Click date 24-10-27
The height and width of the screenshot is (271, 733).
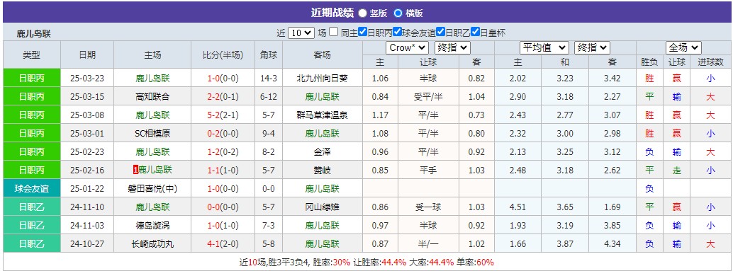point(87,244)
